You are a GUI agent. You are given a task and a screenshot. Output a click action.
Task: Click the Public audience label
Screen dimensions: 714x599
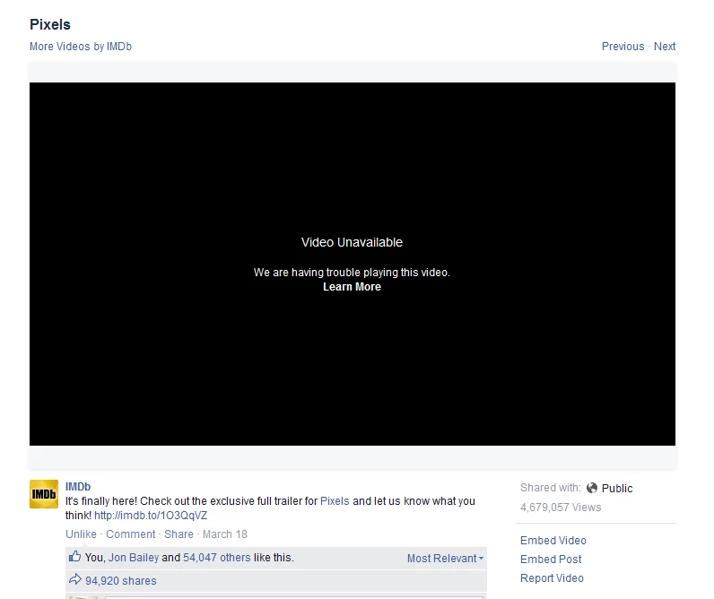[x=617, y=489]
